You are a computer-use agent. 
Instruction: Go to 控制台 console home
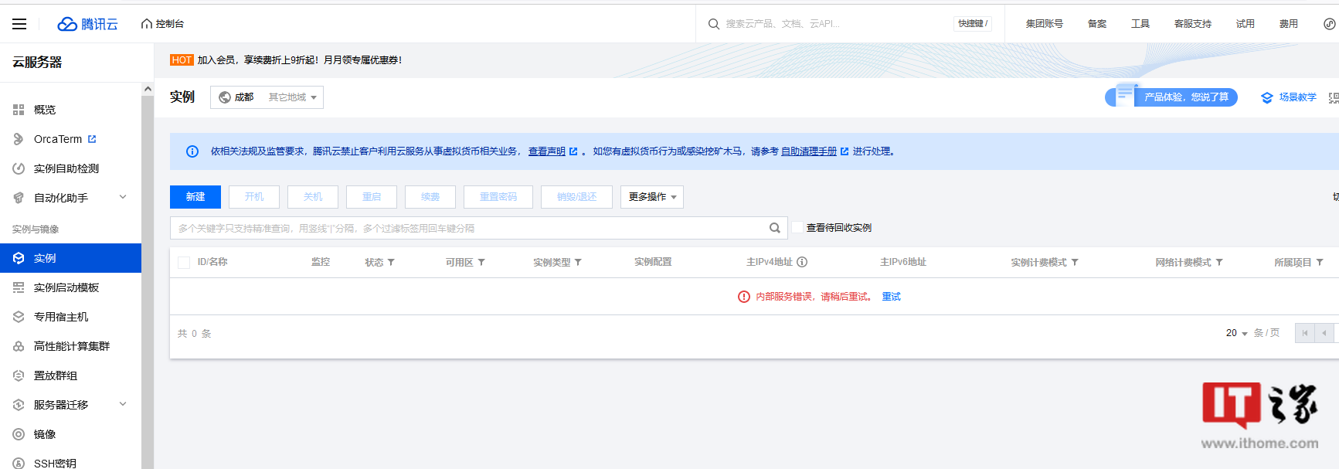click(x=163, y=24)
